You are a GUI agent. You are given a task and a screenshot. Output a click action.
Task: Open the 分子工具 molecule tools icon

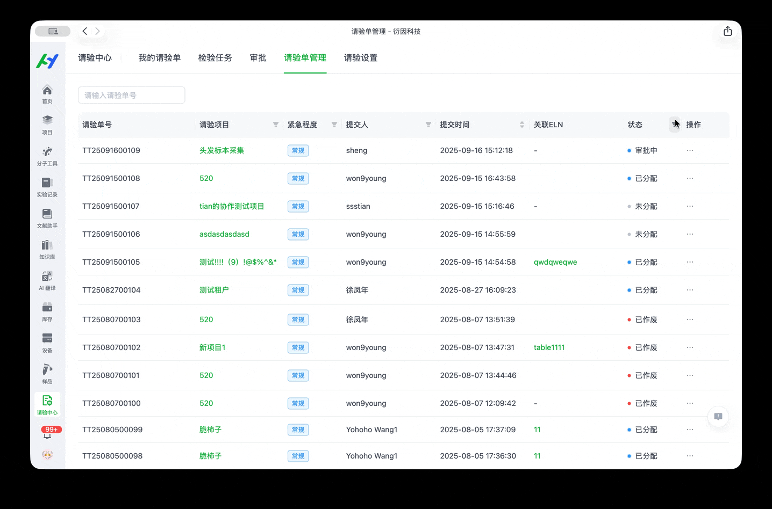(x=47, y=155)
